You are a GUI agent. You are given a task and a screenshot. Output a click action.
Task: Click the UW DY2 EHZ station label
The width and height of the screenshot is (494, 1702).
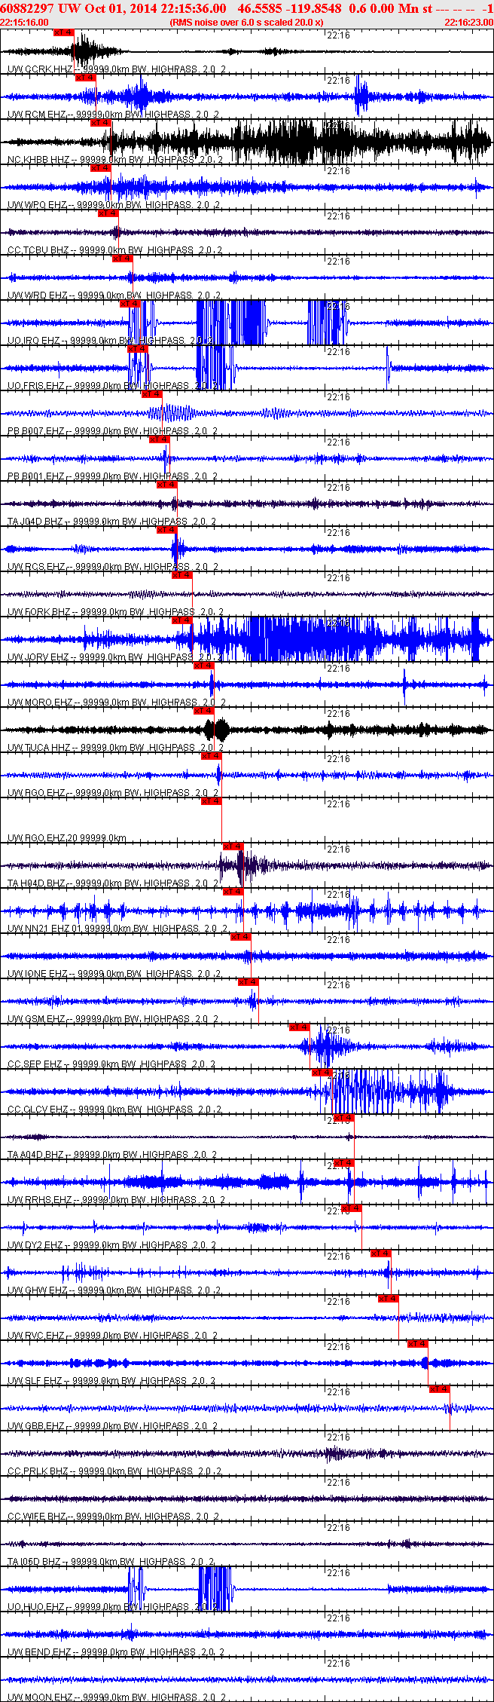(111, 1245)
